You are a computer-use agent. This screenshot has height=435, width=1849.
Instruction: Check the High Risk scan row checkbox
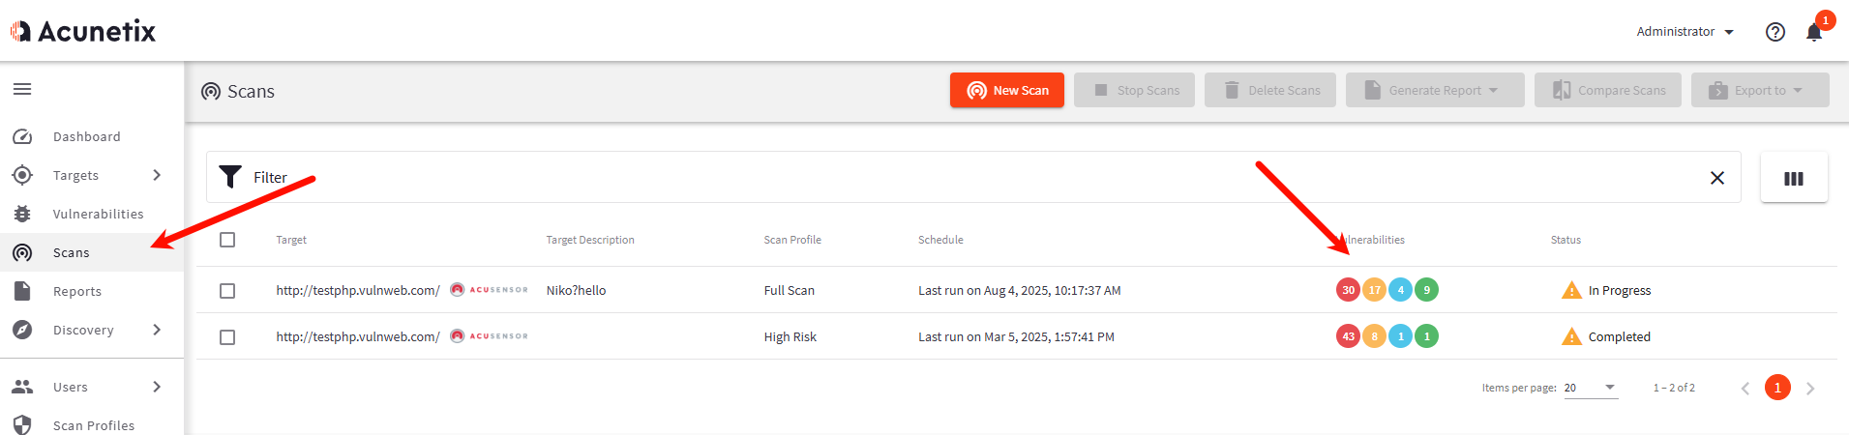point(227,337)
